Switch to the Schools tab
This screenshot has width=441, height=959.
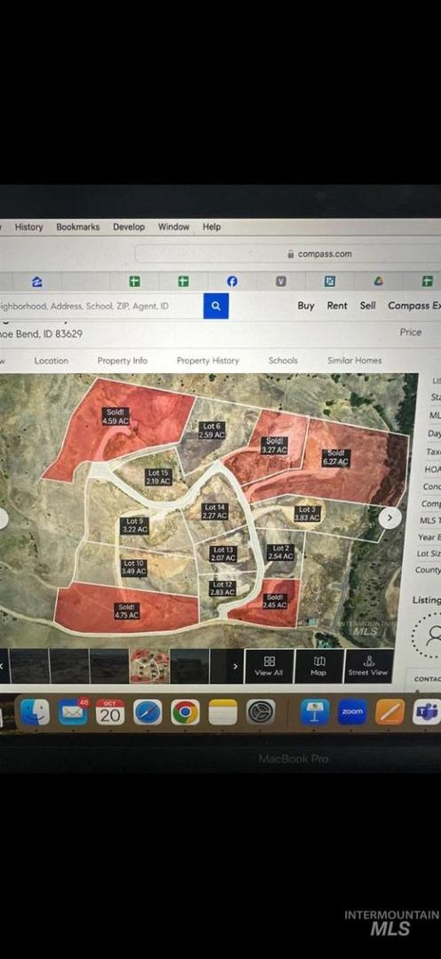[x=283, y=361]
